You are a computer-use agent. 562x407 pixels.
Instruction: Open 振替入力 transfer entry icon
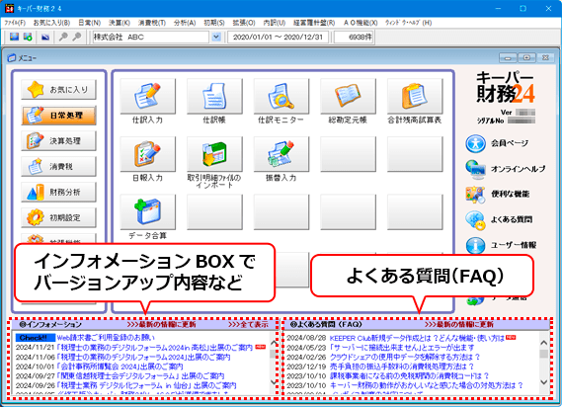click(281, 154)
